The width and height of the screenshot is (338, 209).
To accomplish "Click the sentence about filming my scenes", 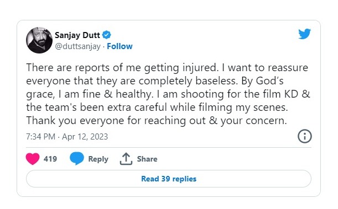I will (157, 108).
